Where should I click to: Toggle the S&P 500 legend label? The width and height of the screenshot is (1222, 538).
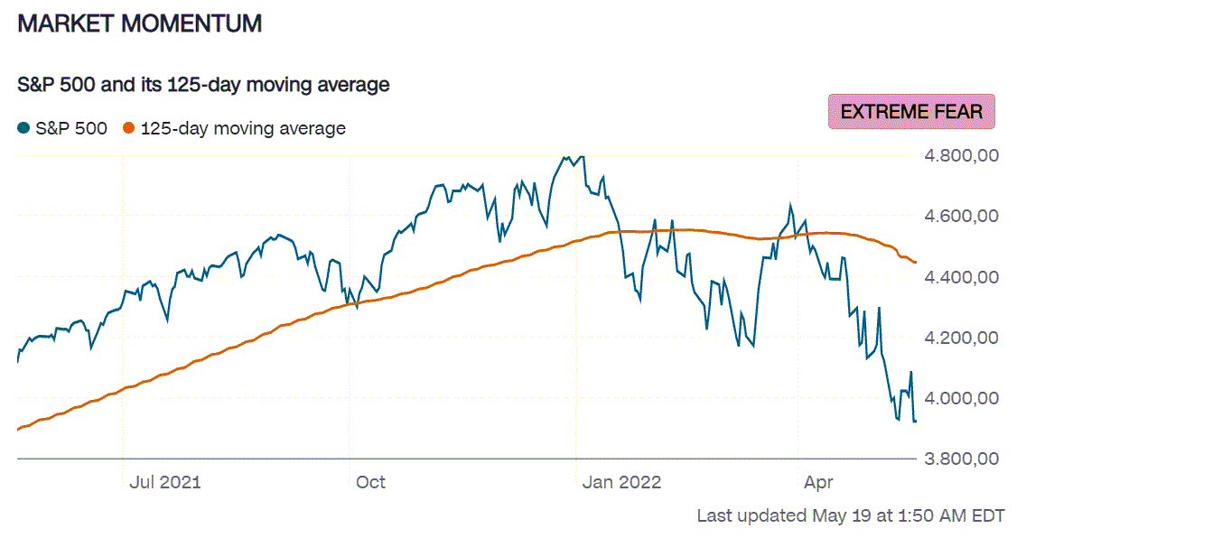tap(71, 129)
